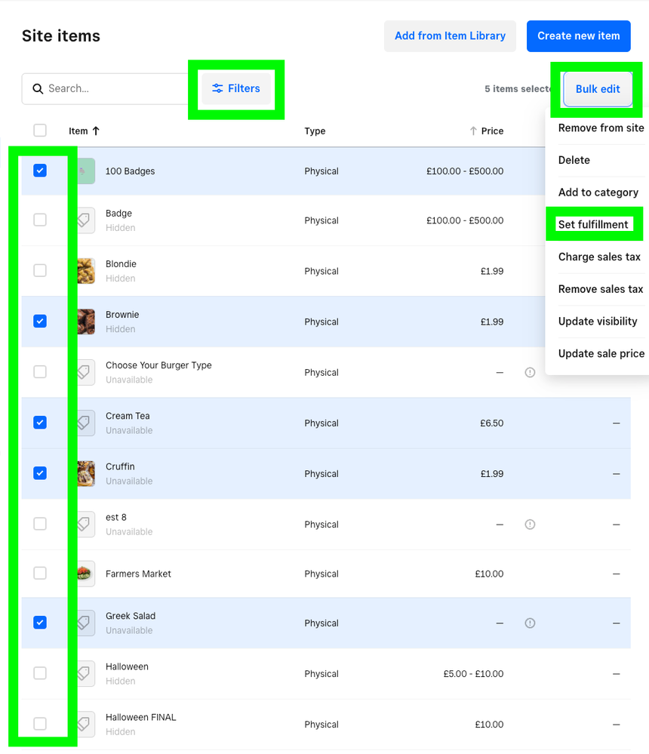Open the Filters panel

pos(236,89)
